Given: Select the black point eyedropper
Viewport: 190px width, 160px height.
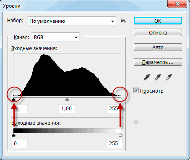Looking at the screenshot, I should coord(147,77).
